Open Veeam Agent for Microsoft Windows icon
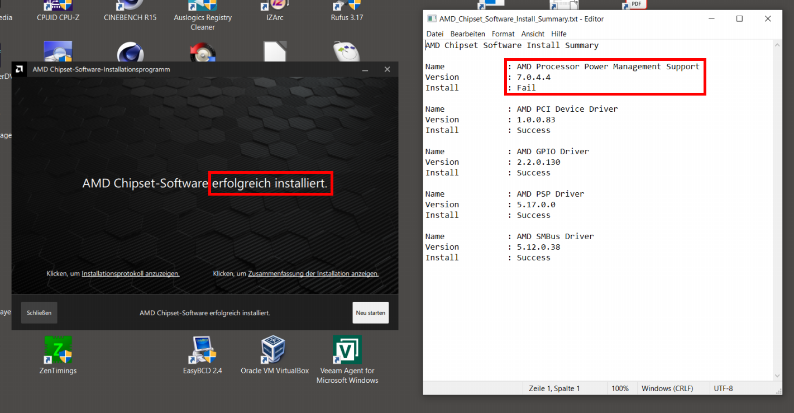 (347, 360)
